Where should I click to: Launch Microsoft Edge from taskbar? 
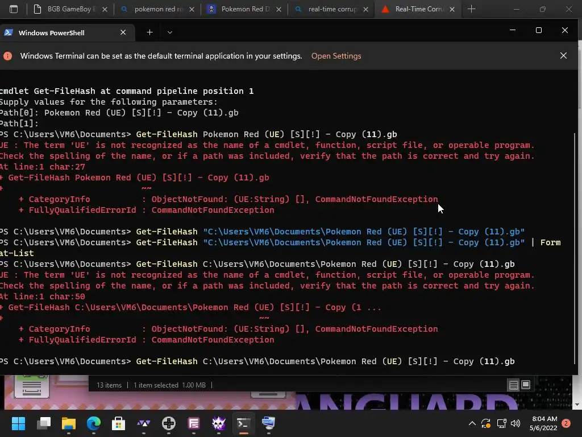click(x=94, y=423)
